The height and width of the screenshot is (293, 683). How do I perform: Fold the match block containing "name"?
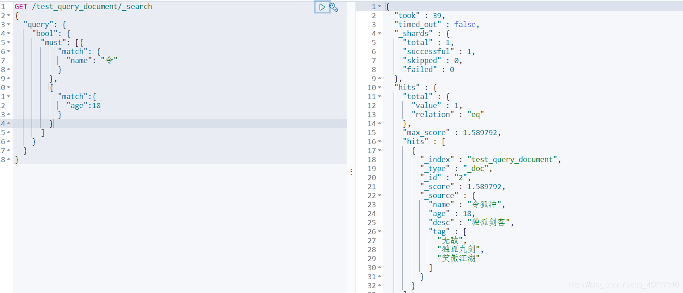9,51
